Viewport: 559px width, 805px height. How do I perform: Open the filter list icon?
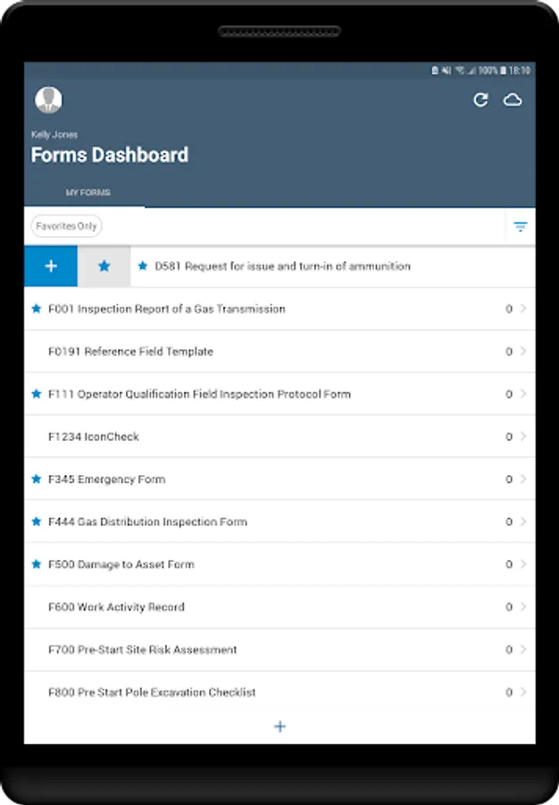point(520,227)
